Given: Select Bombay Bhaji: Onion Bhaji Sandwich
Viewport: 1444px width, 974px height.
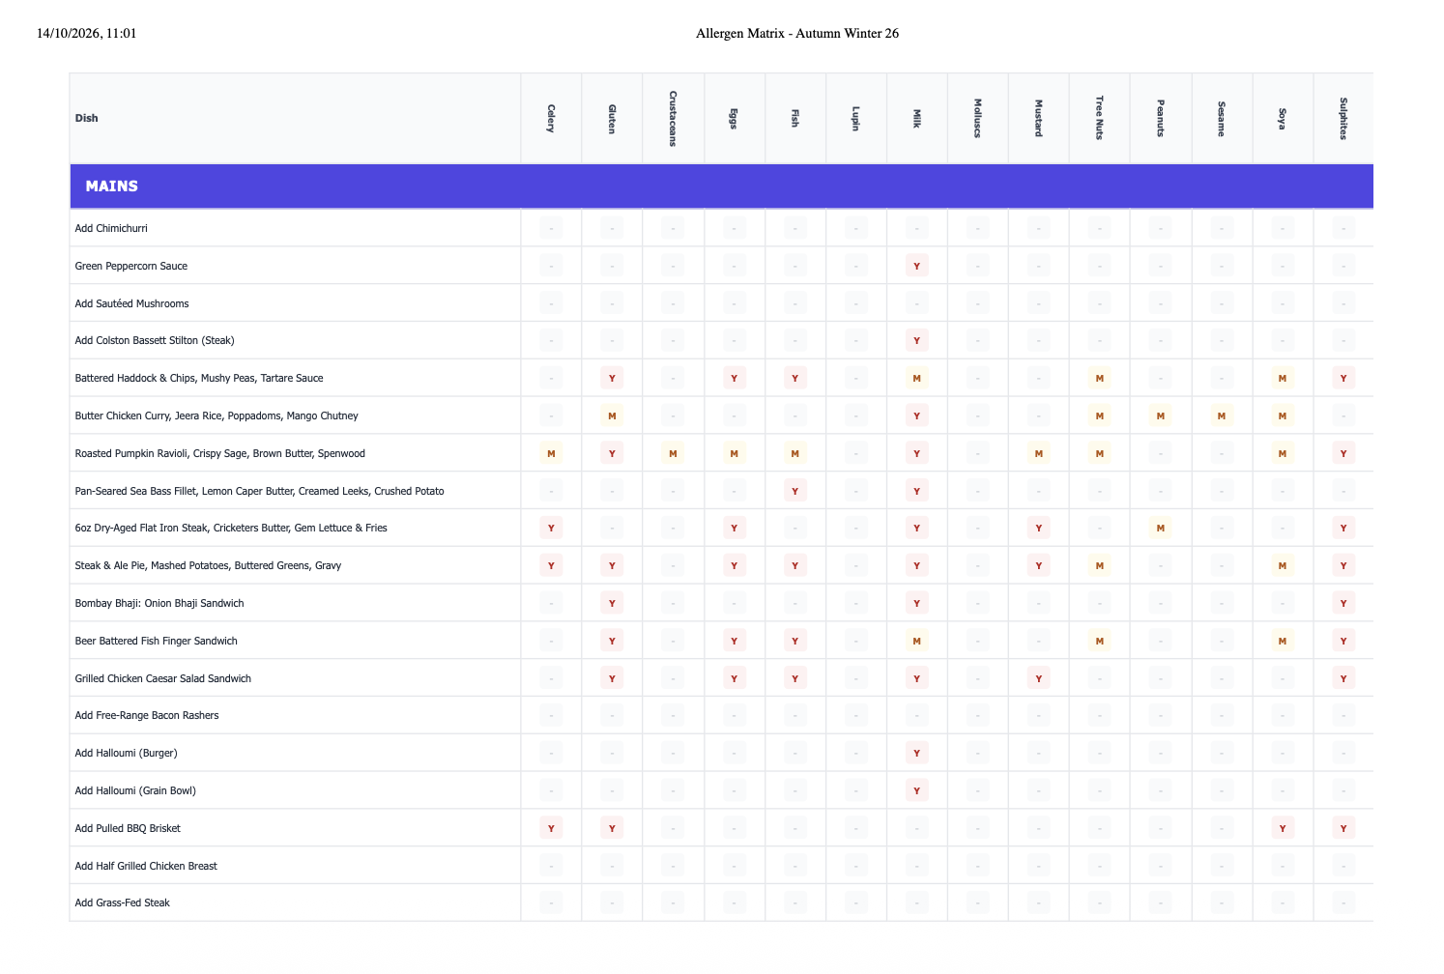Looking at the screenshot, I should pyautogui.click(x=159, y=603).
